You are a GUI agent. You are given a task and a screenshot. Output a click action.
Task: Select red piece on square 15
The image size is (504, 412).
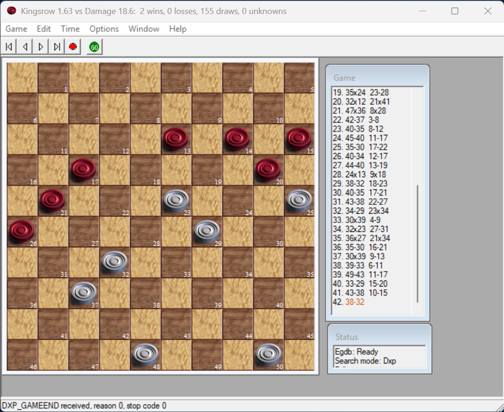pos(299,139)
